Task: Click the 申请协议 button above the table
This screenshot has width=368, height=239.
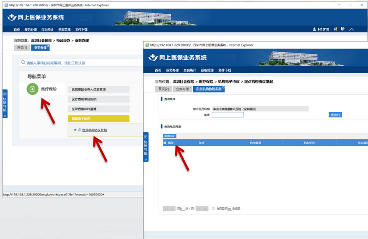Action: (170, 136)
